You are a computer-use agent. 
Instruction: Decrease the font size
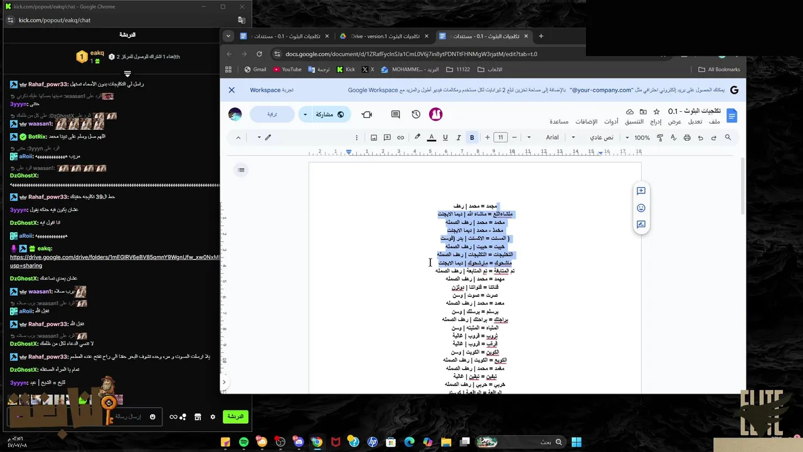pos(514,137)
